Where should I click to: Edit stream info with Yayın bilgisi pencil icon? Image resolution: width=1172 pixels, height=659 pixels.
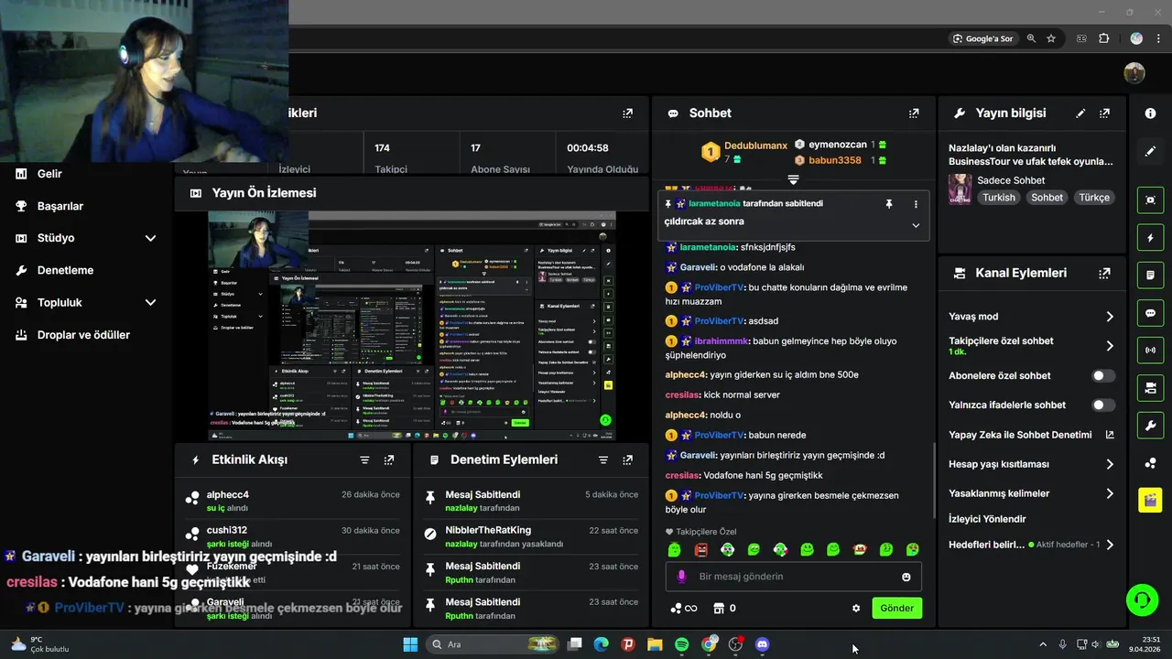pos(1080,113)
